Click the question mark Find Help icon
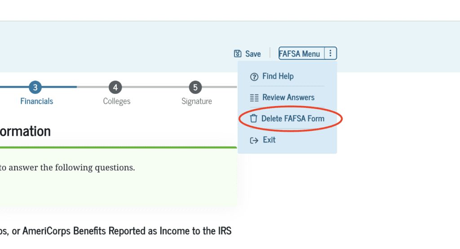460x249 pixels. (x=254, y=76)
